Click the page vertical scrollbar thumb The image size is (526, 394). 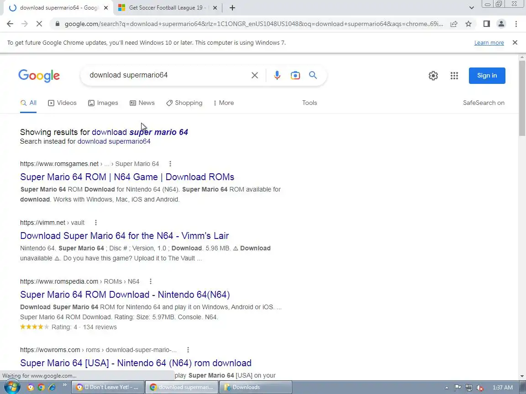(522, 98)
